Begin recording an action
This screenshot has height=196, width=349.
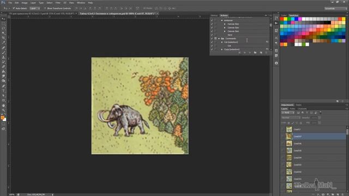click(x=245, y=53)
